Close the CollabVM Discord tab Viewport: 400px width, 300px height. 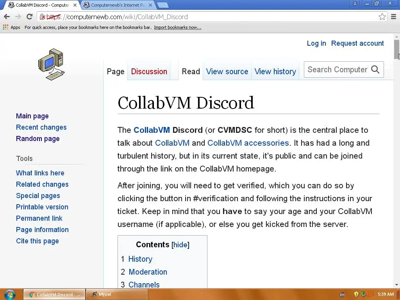point(75,5)
